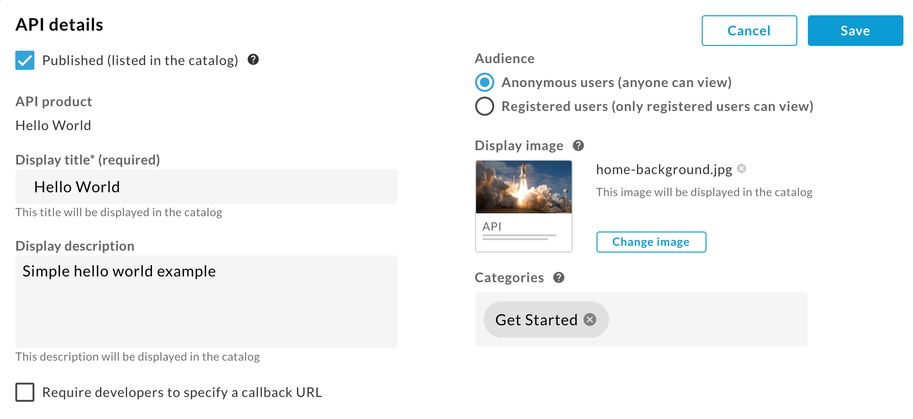Click empty space in the Categories field

(x=707, y=320)
